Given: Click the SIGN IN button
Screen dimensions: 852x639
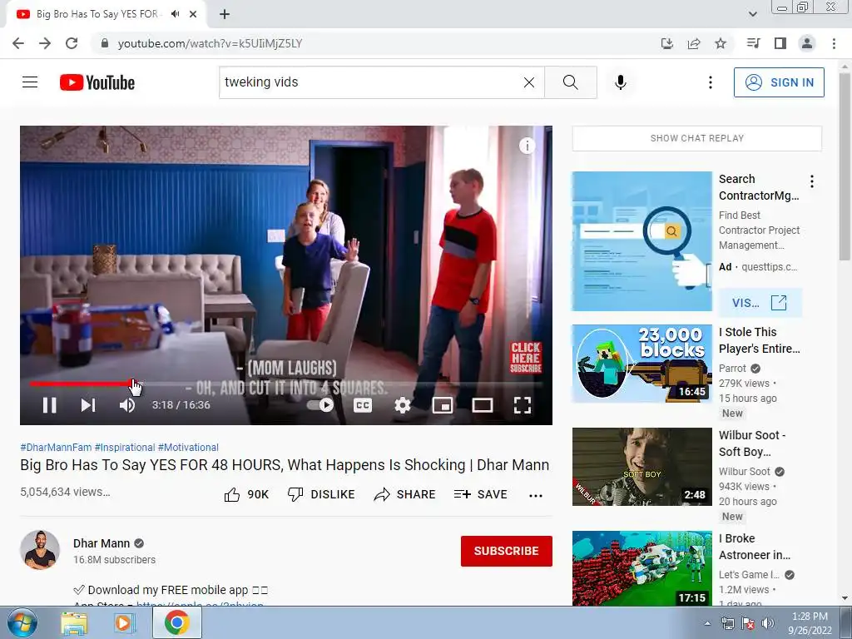Looking at the screenshot, I should click(x=779, y=82).
